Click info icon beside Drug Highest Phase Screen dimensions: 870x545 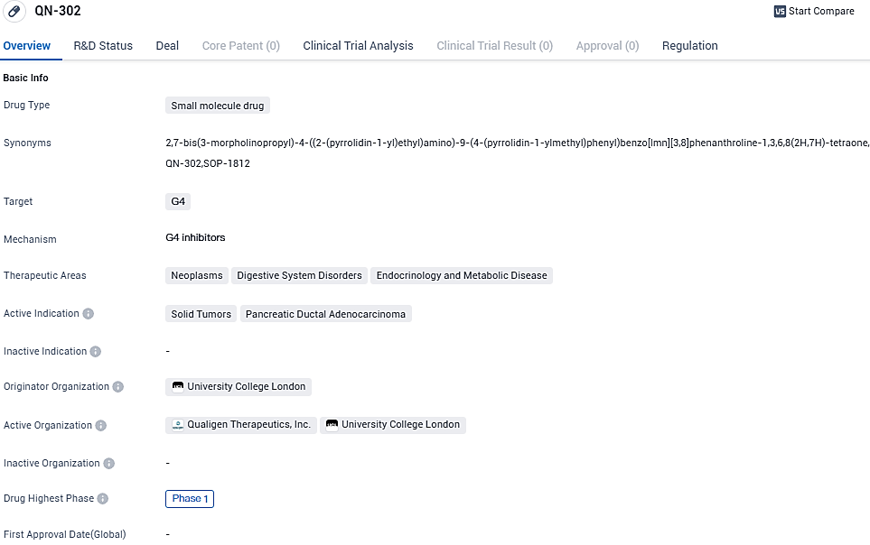[103, 499]
